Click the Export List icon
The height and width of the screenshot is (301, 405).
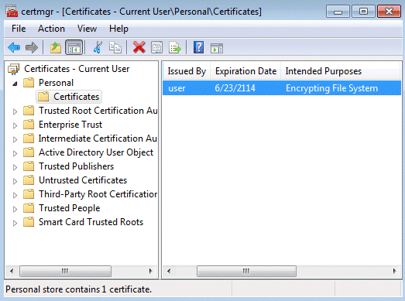click(x=175, y=47)
